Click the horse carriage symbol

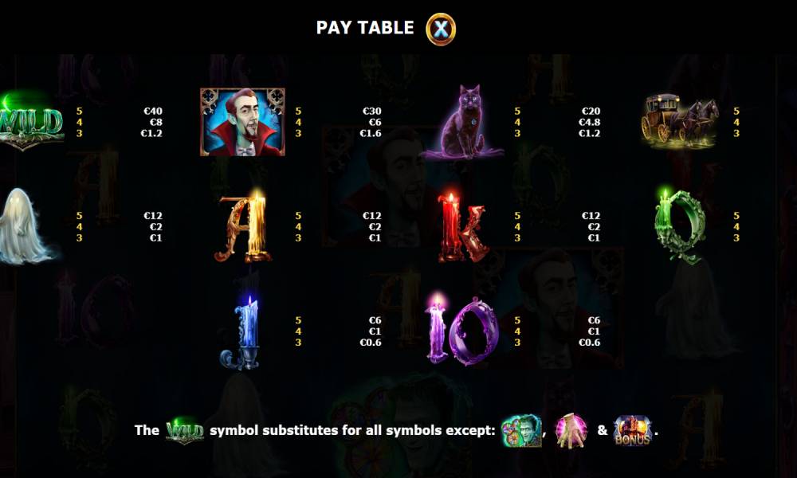click(680, 120)
